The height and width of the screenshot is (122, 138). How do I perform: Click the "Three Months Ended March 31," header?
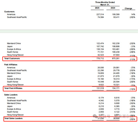point(105,4)
